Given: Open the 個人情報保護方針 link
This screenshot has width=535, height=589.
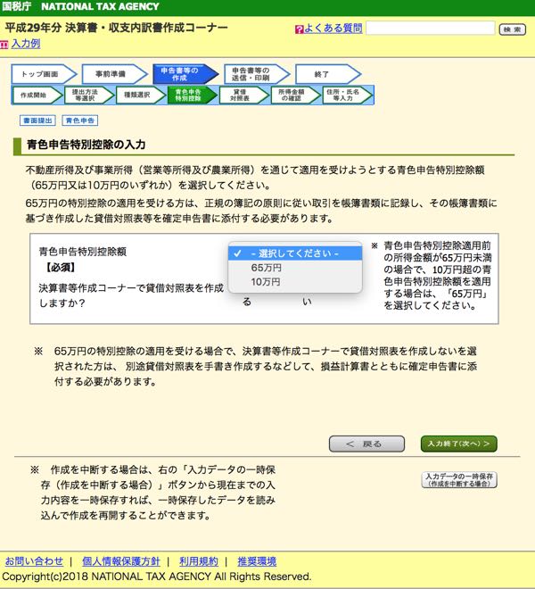Looking at the screenshot, I should click(x=120, y=561).
